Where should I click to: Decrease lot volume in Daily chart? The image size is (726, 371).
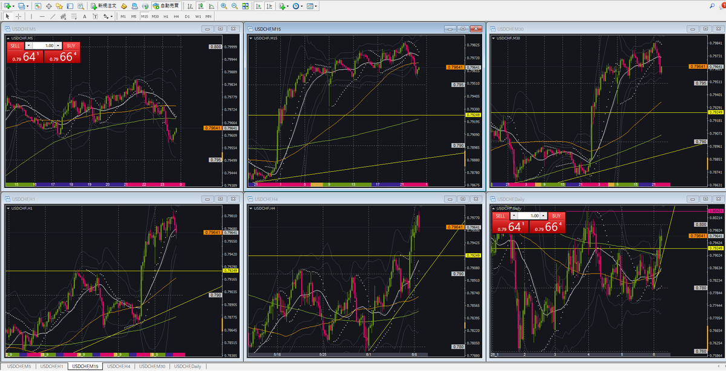(514, 216)
